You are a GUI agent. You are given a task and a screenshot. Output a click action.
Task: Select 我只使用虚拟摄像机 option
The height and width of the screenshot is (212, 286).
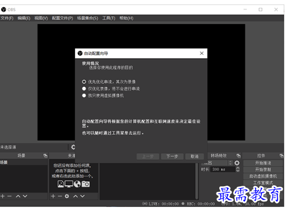point(103,96)
